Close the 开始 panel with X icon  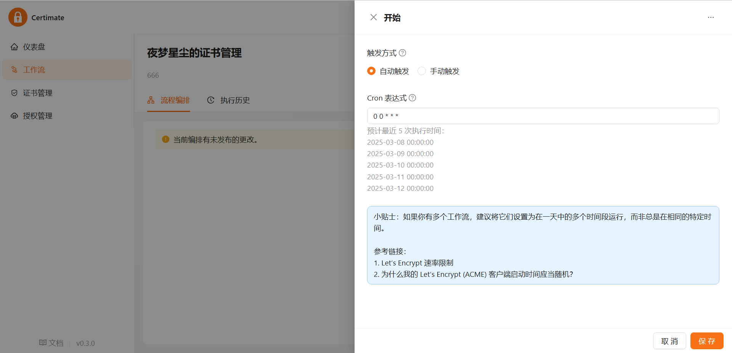[x=373, y=18]
